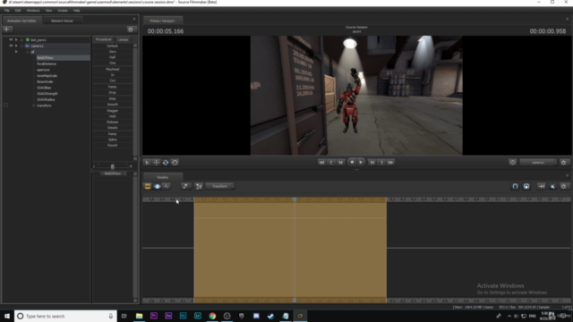The width and height of the screenshot is (573, 322).
Task: Click the timeline zoom-to-fit icon
Action: point(199,187)
